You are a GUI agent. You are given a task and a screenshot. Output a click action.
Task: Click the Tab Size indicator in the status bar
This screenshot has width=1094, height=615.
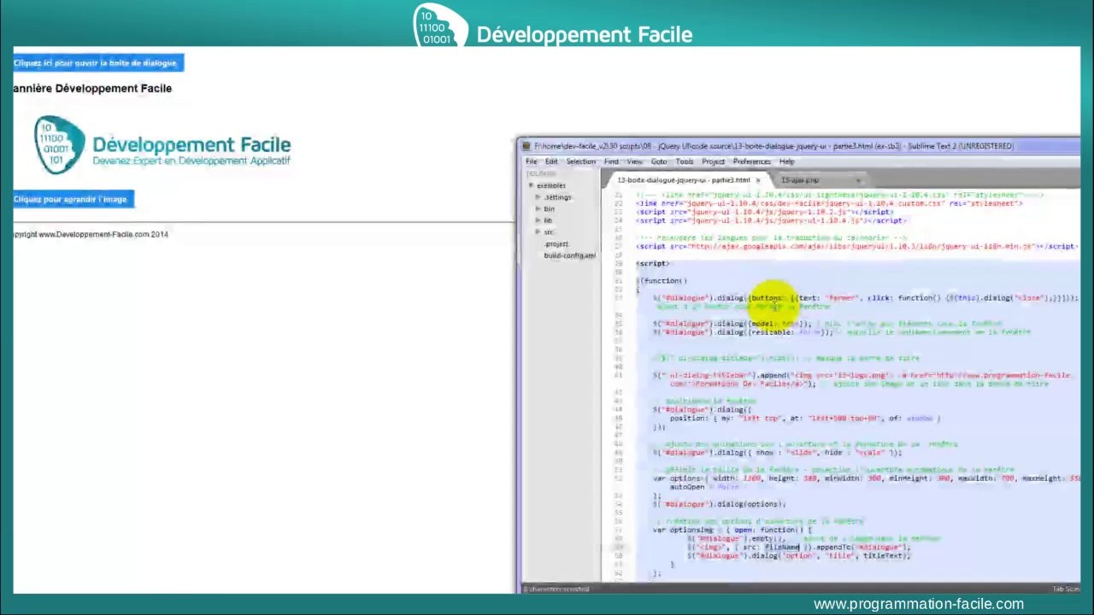[x=1065, y=589]
